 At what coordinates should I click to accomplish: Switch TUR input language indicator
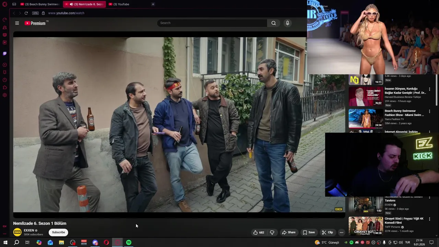407,243
